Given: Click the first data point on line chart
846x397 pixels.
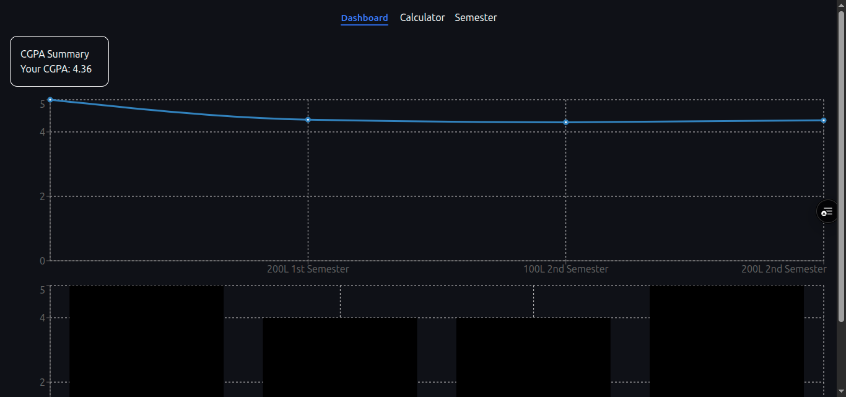Looking at the screenshot, I should (x=50, y=100).
